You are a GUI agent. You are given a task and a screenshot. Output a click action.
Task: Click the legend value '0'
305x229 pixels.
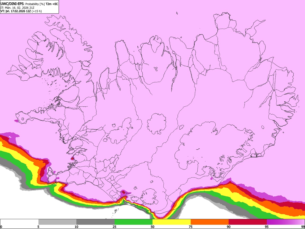coord(1,227)
